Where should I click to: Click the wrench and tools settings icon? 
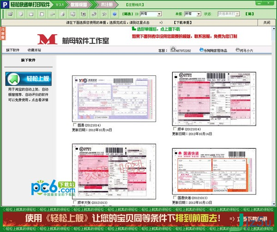tap(104, 14)
